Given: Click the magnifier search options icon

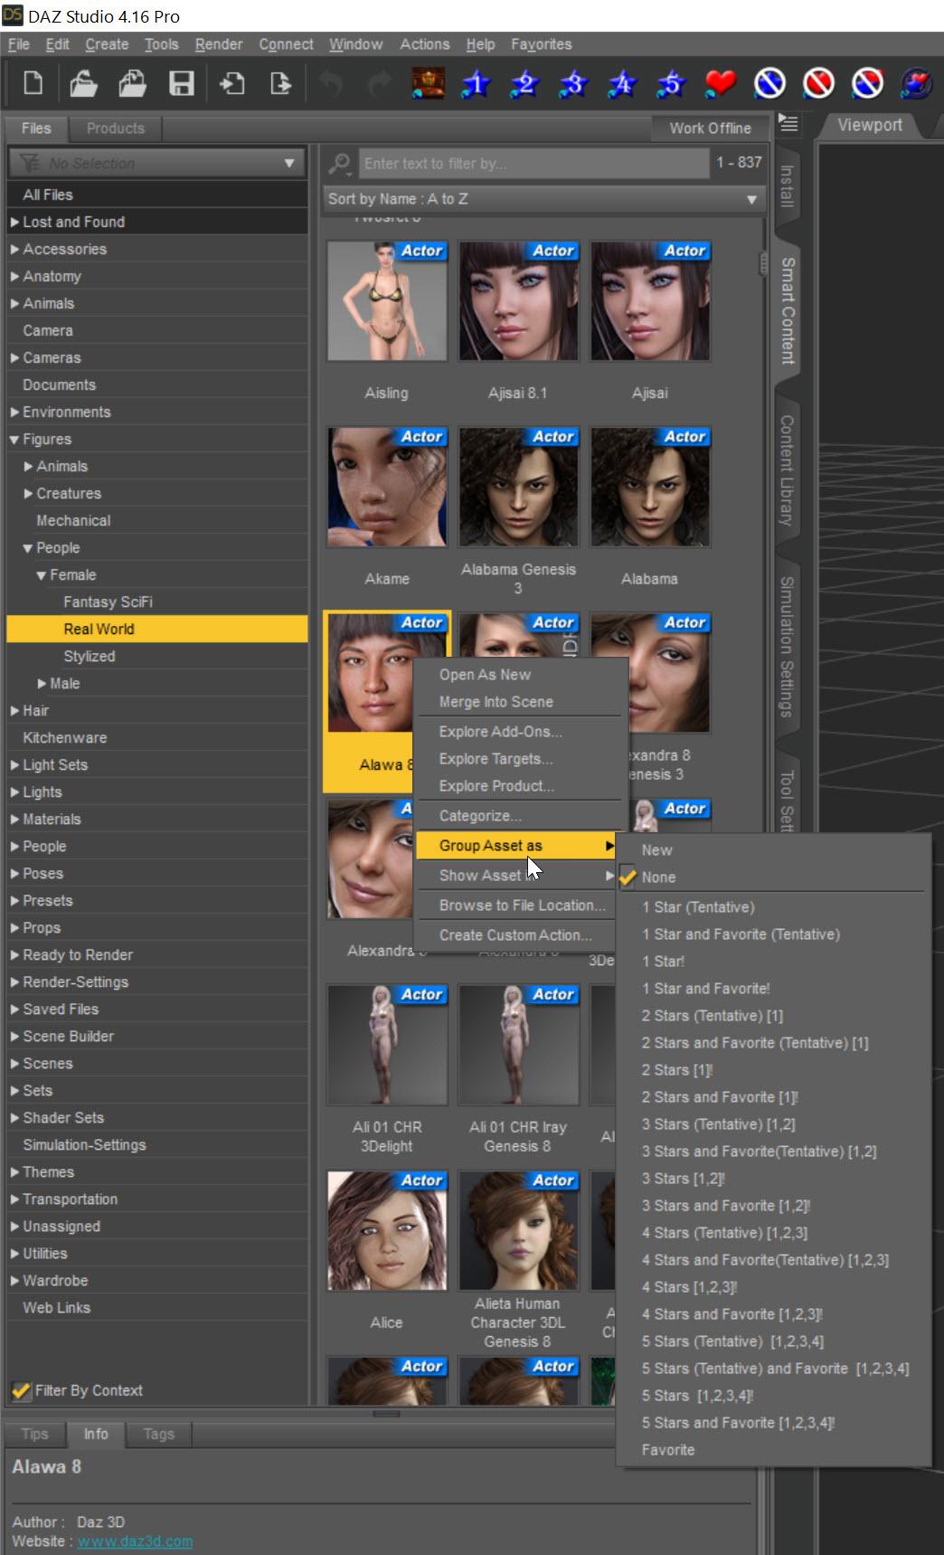Looking at the screenshot, I should [x=339, y=164].
